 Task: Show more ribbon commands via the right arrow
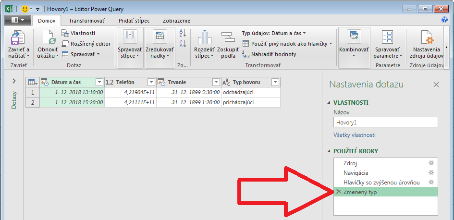pyautogui.click(x=446, y=47)
